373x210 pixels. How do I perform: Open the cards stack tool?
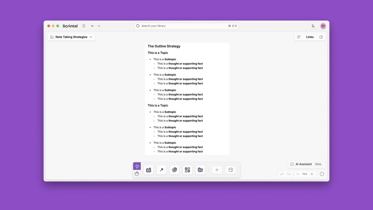tap(174, 170)
